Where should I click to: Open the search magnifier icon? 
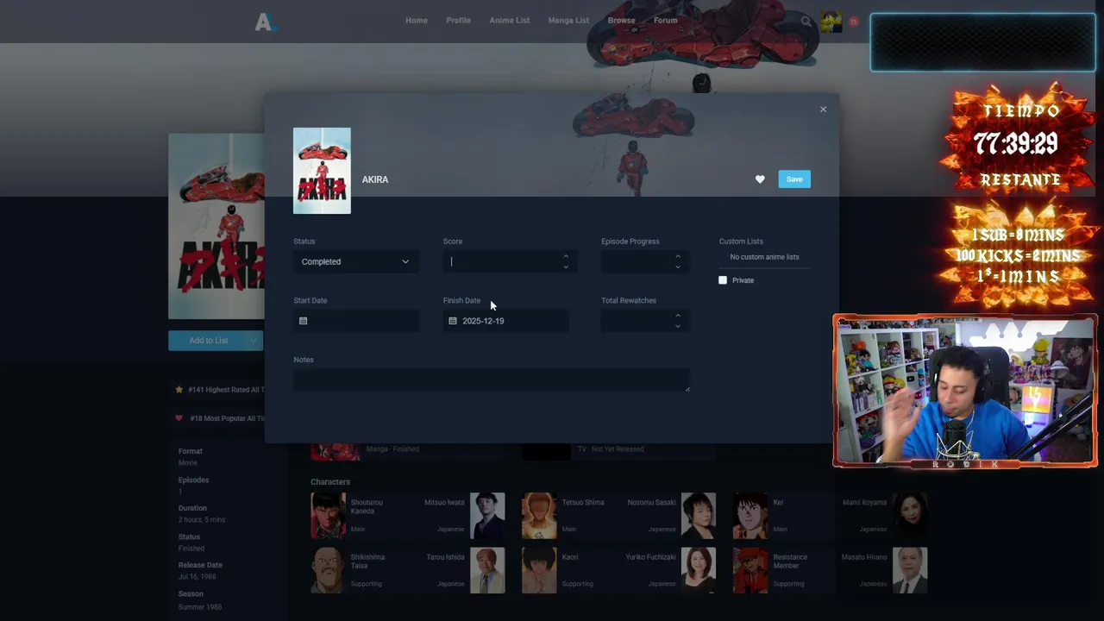[806, 21]
